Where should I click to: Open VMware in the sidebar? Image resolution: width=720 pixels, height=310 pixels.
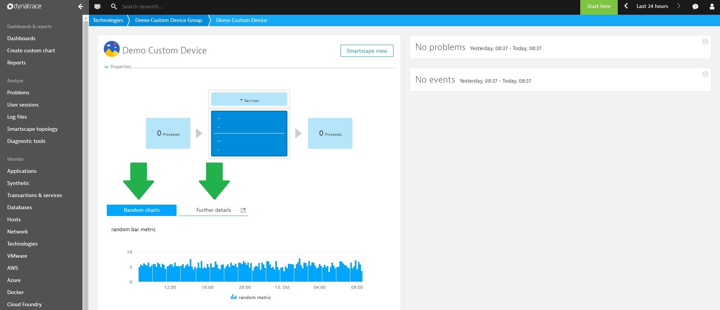coord(17,256)
